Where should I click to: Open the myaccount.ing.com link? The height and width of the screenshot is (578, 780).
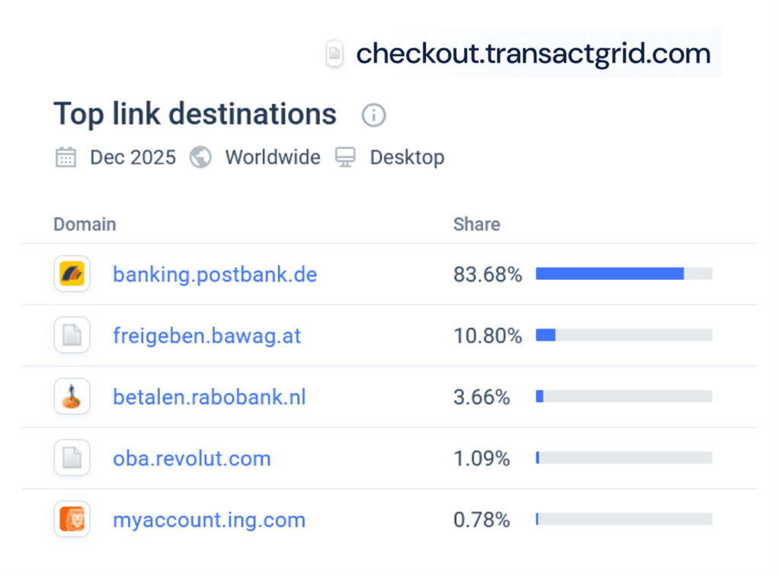click(x=209, y=519)
